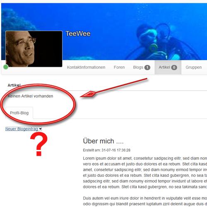
Task: Click the large red question mark
Action: pos(39,144)
